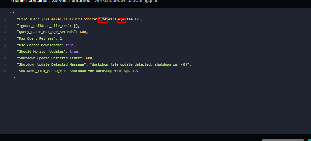This screenshot has height=141, width=311.
Task: Click line number 11 in the gutter
Action: click(4, 78)
